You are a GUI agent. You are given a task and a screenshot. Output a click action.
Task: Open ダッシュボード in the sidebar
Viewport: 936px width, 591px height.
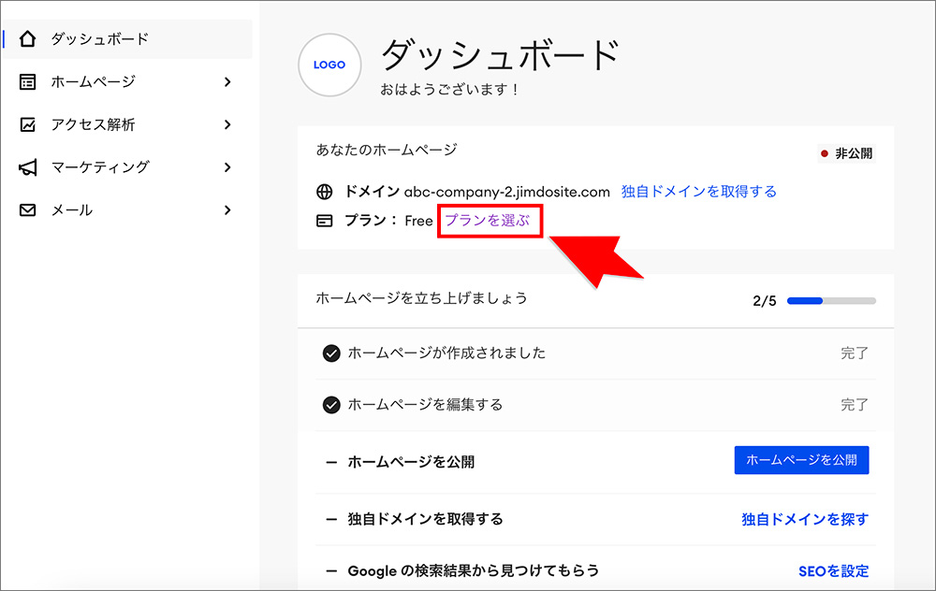coord(127,38)
